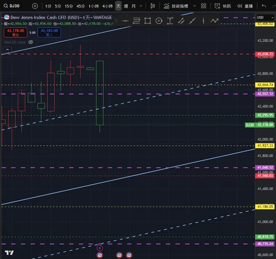Click the blue 42,183.00 buy button
The height and width of the screenshot is (259, 276).
[49, 32]
